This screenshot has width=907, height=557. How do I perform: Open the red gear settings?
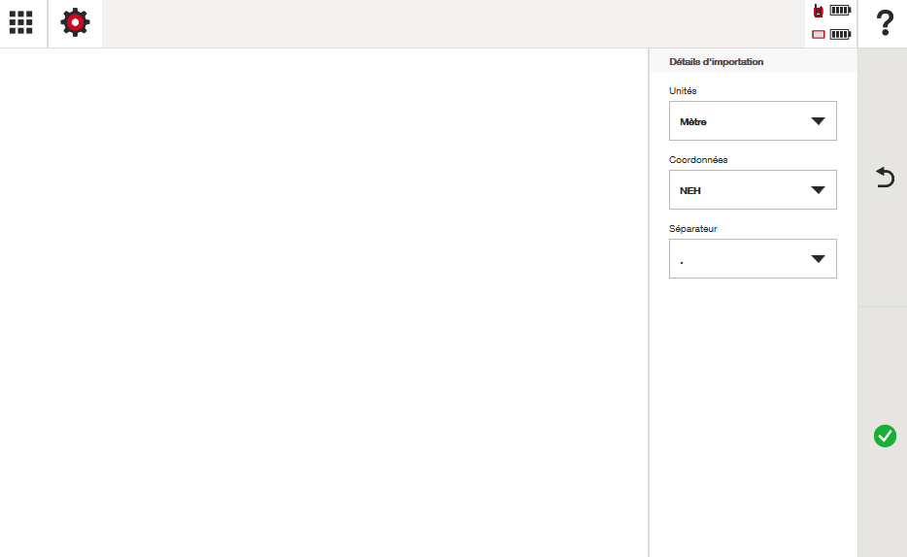click(x=75, y=22)
